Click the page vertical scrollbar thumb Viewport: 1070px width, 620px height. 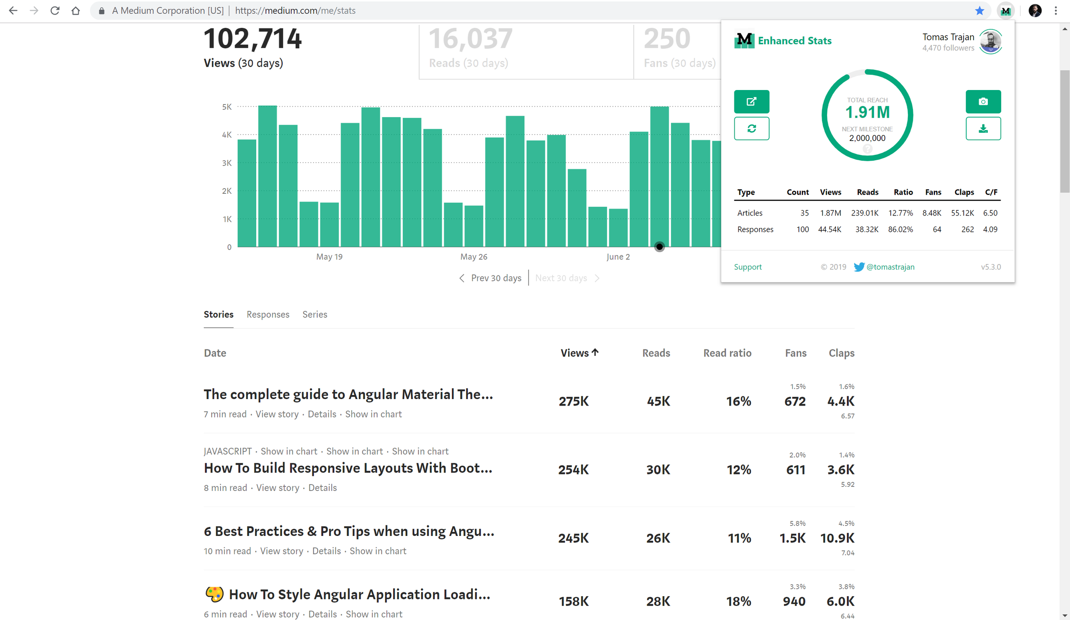1064,131
